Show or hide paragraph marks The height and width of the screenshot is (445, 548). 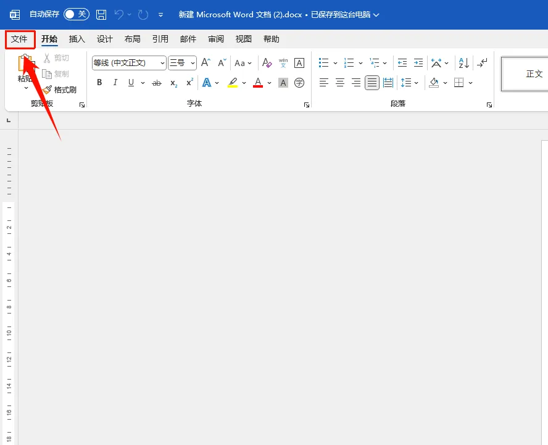[483, 63]
